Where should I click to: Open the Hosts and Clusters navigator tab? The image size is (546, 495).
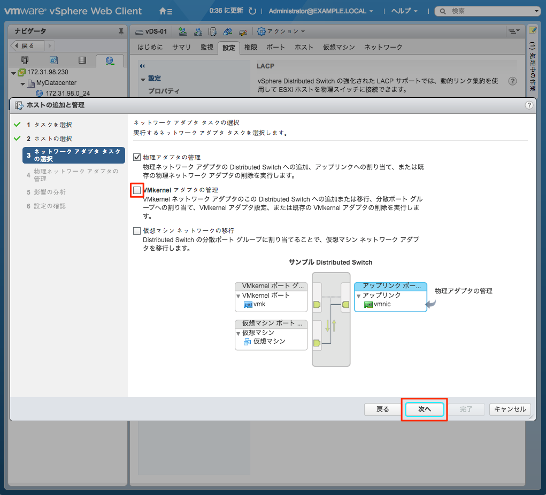(25, 60)
